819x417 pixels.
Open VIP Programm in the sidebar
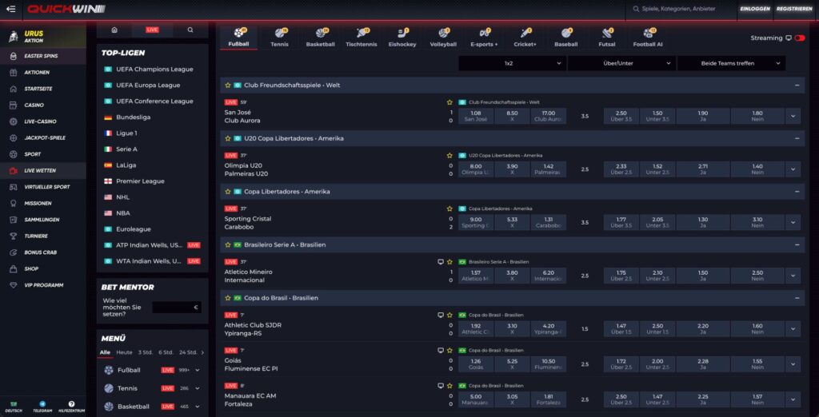[x=43, y=285]
